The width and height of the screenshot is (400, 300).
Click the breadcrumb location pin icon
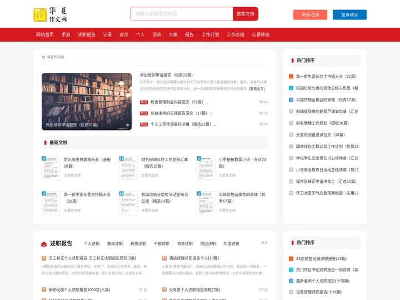coord(43,57)
